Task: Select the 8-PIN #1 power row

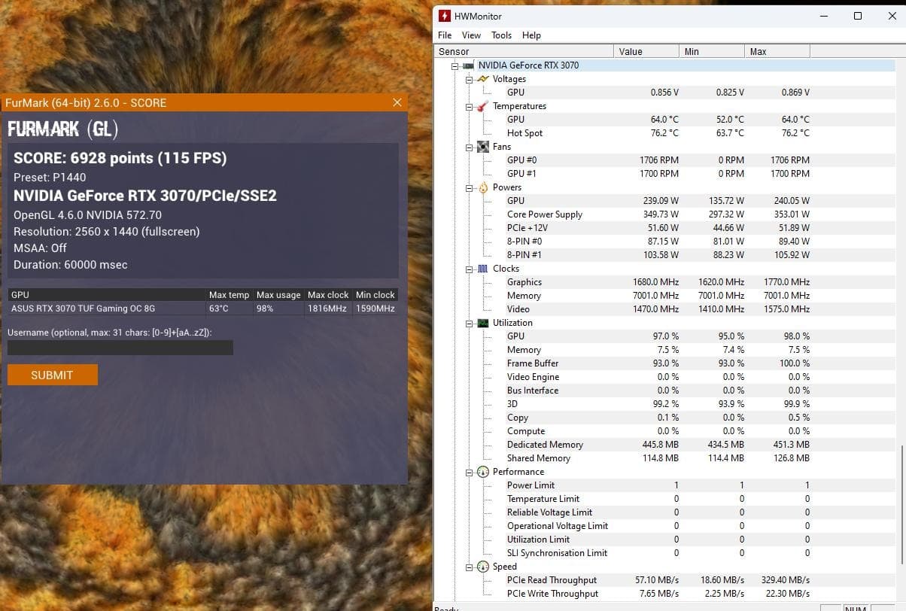Action: [665, 255]
